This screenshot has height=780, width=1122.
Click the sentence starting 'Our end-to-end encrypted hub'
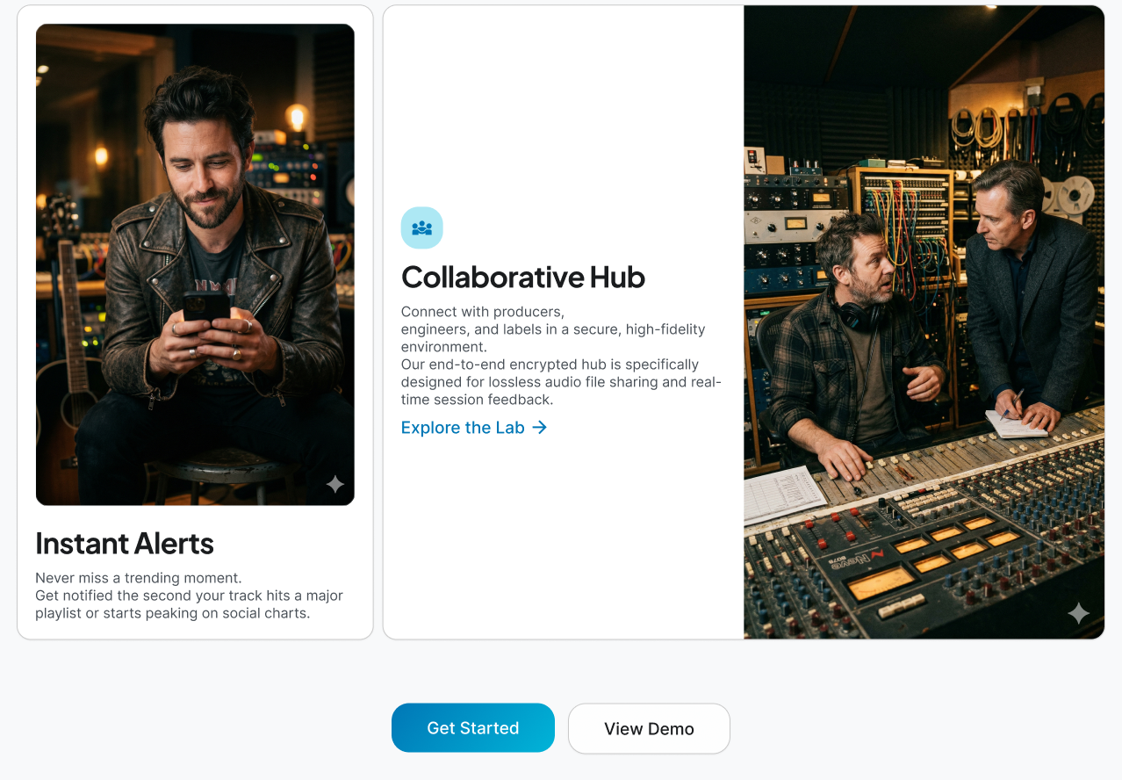coord(561,382)
